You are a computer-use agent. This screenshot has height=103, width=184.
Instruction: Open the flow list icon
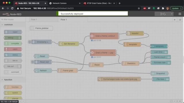coord(180,20)
